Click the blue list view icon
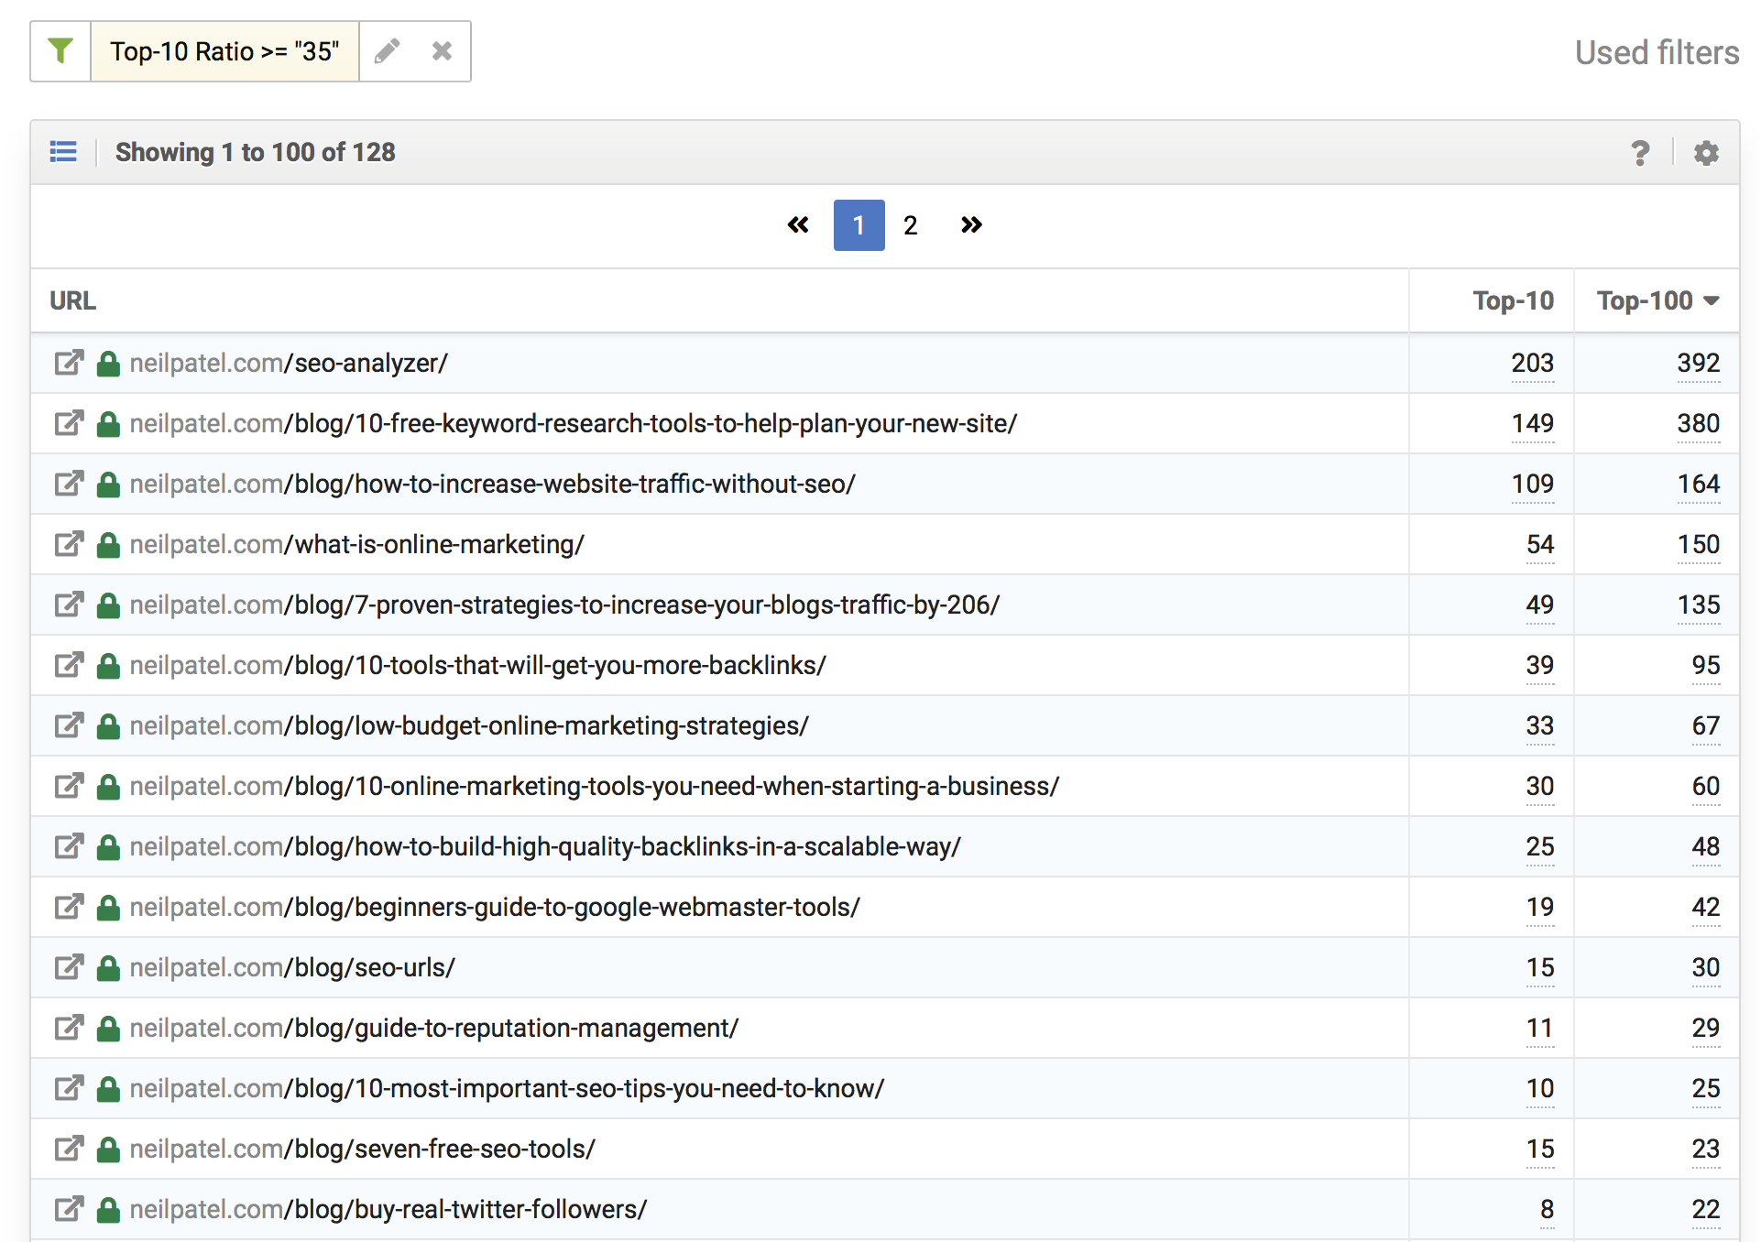The width and height of the screenshot is (1761, 1242). click(x=63, y=151)
